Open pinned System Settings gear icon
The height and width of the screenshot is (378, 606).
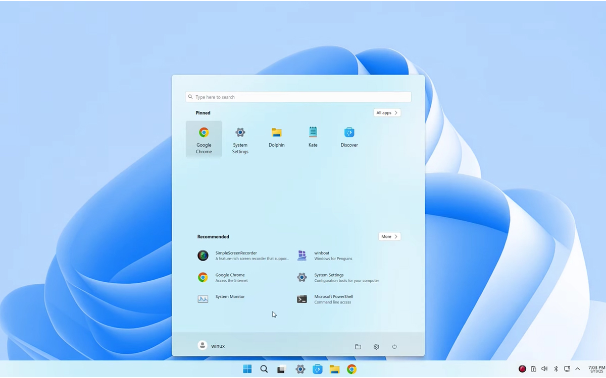240,138
